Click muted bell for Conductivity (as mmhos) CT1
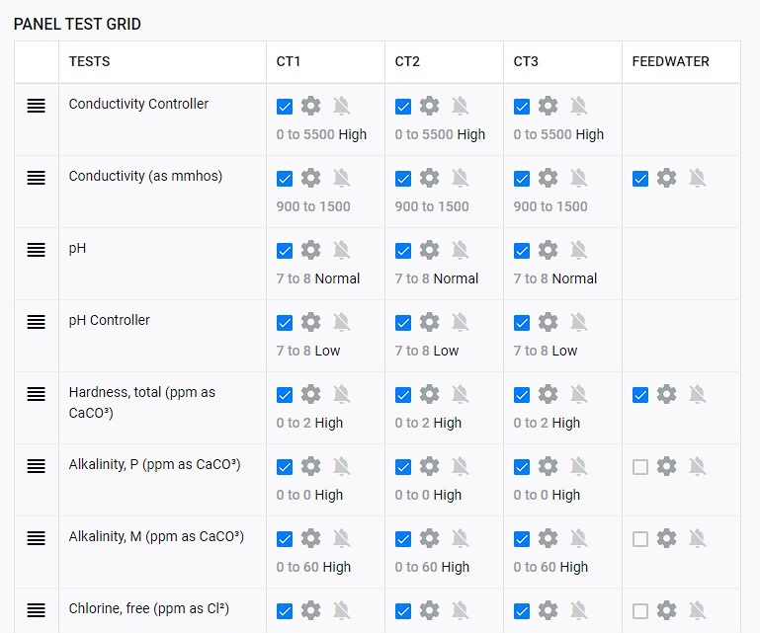 click(342, 178)
